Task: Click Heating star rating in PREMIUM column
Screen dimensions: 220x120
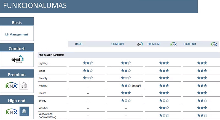Action: (164, 85)
